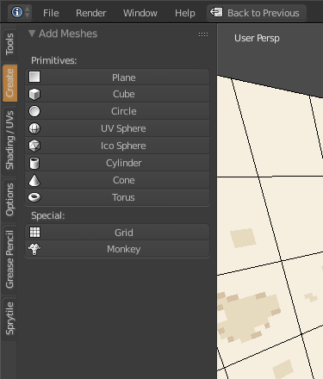This screenshot has height=379, width=323.
Task: Click the editor type selector arrows
Action: pos(28,12)
